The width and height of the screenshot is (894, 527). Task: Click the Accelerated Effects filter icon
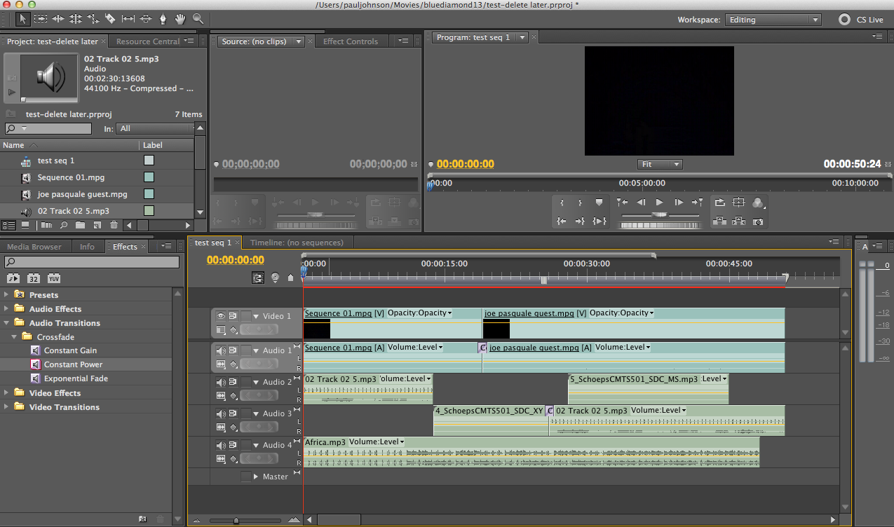tap(13, 278)
